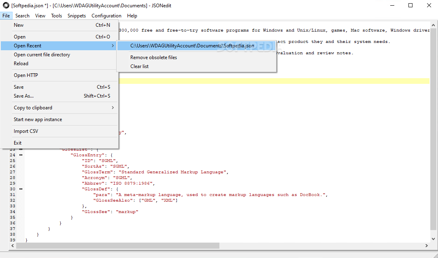
Task: Select Open HTTP menu entry
Action: (x=60, y=75)
